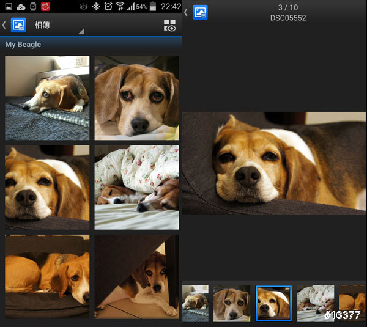Tap the gallery app icon in left header
367x327 pixels.
[18, 25]
